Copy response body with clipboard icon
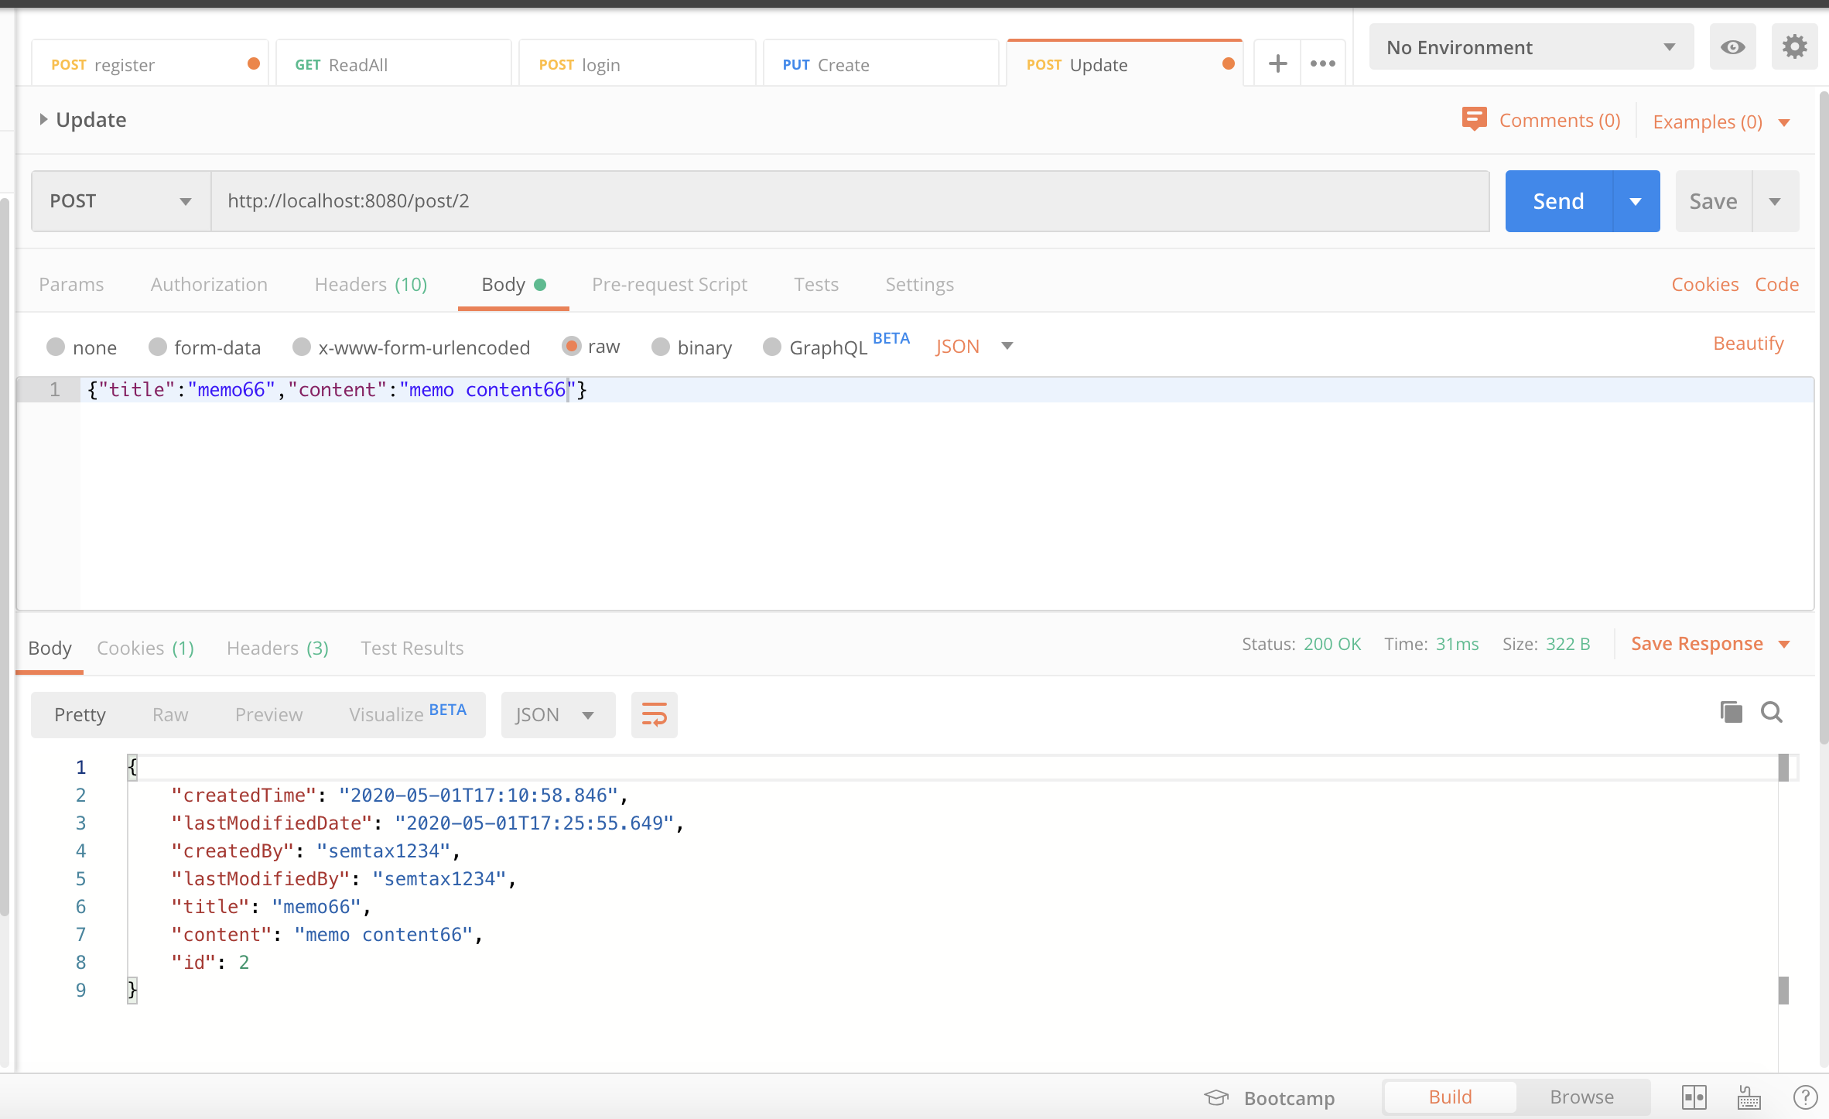Screen dimensions: 1829x1119 tap(1731, 712)
